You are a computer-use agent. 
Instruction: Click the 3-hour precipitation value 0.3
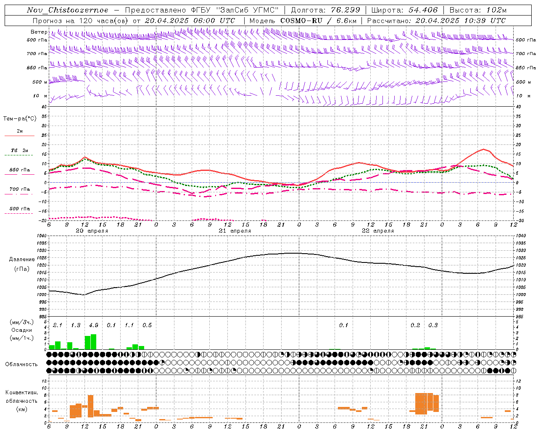[433, 325]
